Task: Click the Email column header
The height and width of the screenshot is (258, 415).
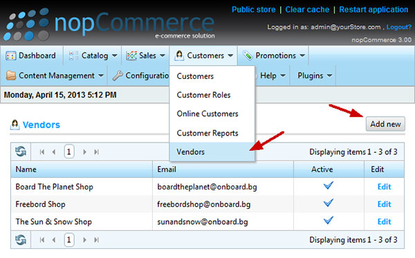Action: tap(223, 169)
